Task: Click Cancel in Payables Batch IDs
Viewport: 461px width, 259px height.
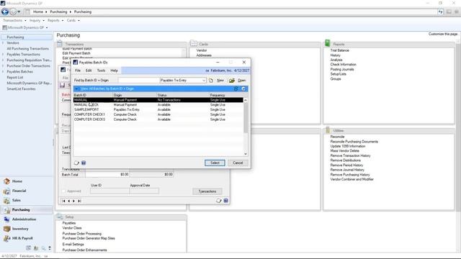Action: pyautogui.click(x=238, y=163)
